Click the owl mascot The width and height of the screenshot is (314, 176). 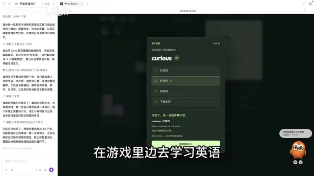coord(298,150)
